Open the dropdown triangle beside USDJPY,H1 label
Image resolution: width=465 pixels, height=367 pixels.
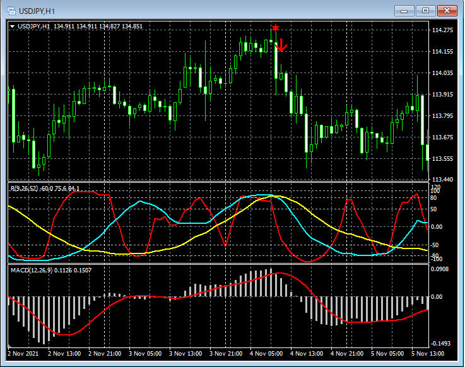point(13,26)
